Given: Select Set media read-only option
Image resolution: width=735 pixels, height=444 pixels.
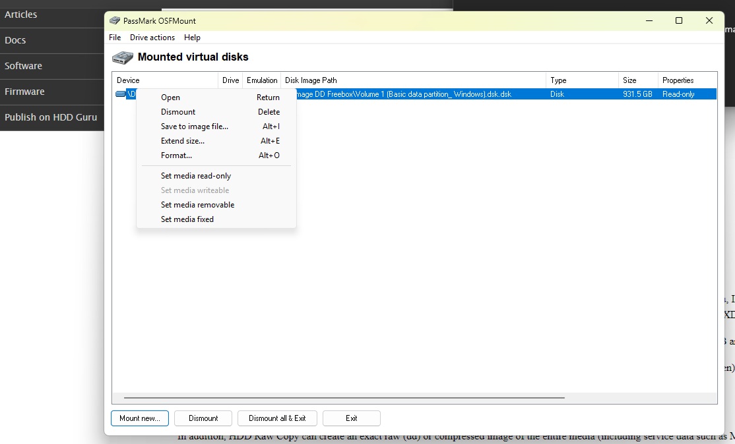Looking at the screenshot, I should coord(216,176).
